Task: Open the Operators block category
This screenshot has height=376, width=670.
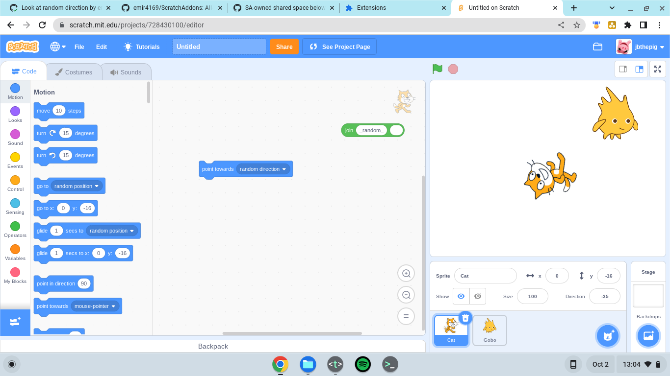Action: pyautogui.click(x=15, y=228)
